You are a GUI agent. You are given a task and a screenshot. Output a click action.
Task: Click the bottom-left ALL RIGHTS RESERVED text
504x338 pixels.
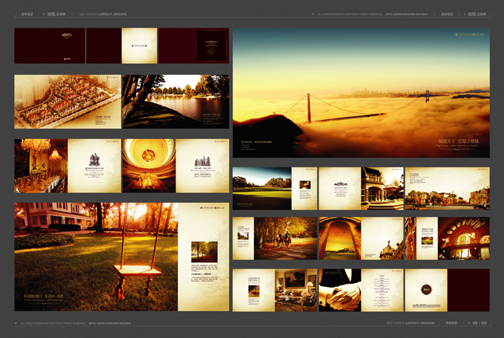coord(53,323)
